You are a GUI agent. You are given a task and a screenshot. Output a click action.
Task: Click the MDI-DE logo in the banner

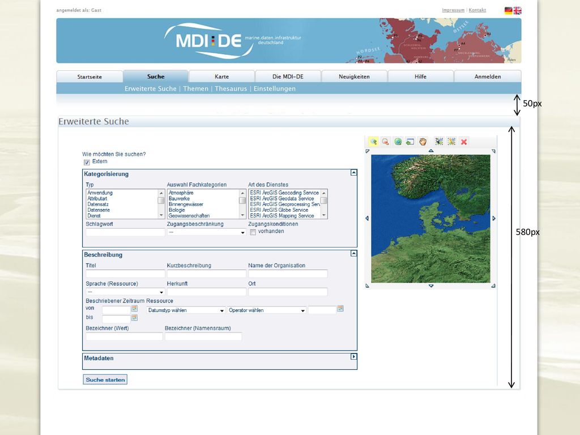click(209, 40)
